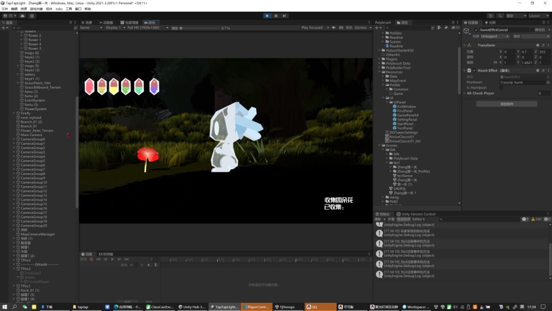Disable the Hunrt Effict script checkbox
Screen dimensions: 552x311
[x=474, y=71]
